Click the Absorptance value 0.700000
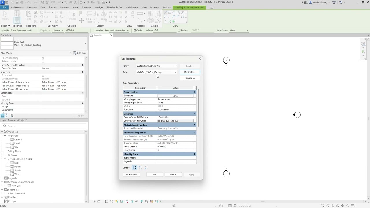 175,146
